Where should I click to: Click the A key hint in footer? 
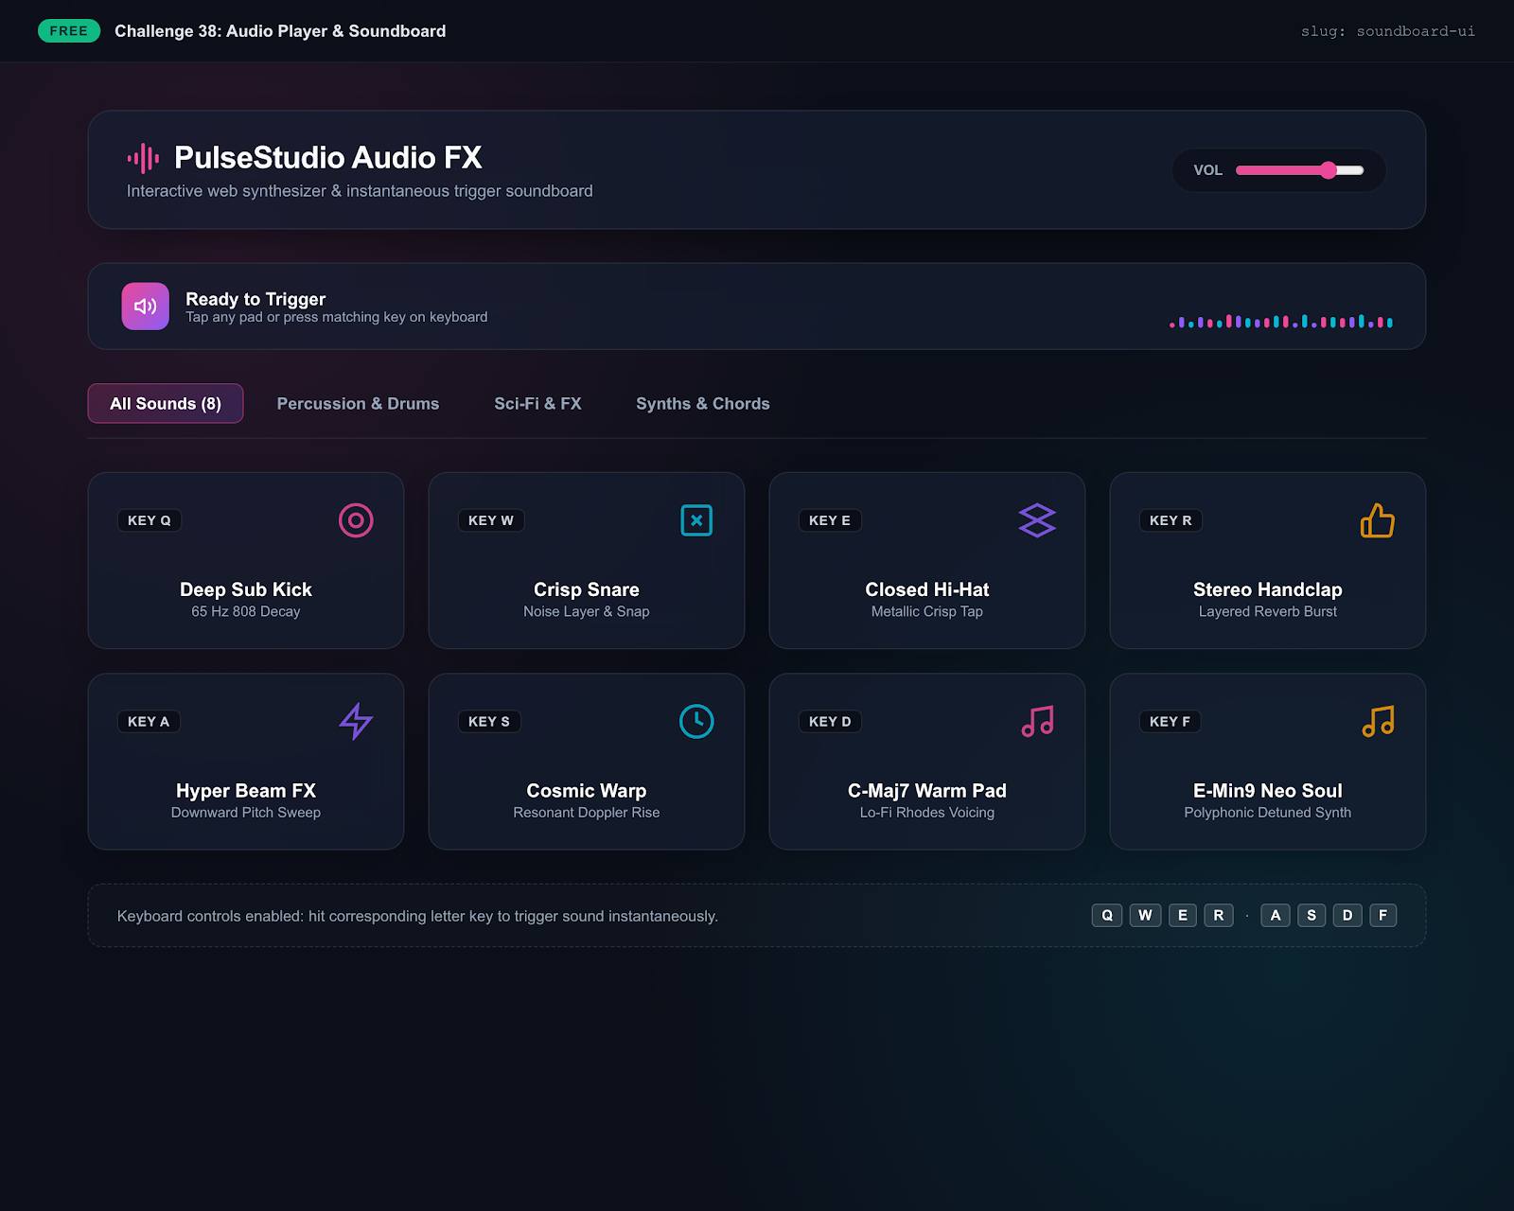[1276, 916]
